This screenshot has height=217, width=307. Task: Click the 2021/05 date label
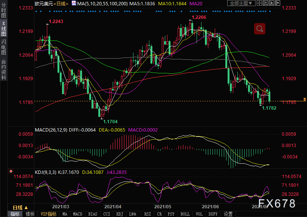[163, 207]
